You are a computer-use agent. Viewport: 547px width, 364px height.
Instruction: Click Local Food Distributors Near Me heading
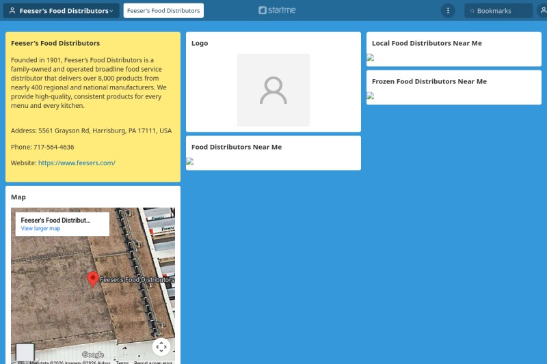[427, 43]
